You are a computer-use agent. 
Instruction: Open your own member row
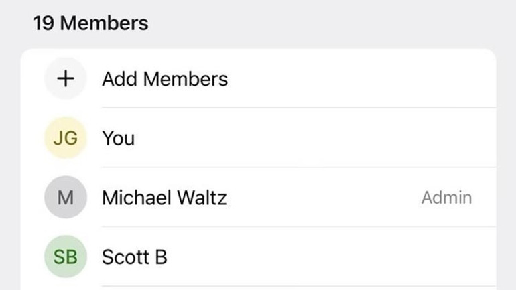point(258,138)
